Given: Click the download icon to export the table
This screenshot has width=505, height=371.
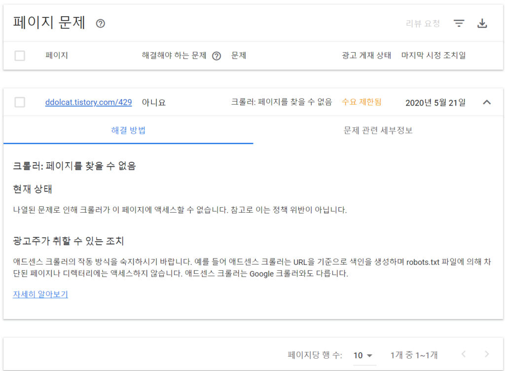Looking at the screenshot, I should tap(482, 24).
